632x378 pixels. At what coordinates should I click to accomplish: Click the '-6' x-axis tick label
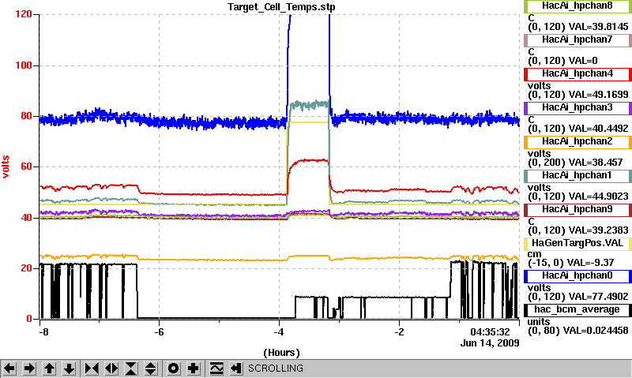tap(160, 332)
